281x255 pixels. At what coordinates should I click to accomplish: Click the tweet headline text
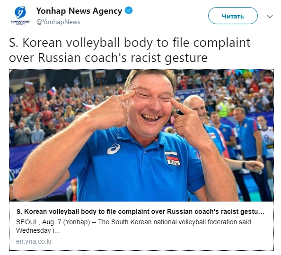(130, 50)
